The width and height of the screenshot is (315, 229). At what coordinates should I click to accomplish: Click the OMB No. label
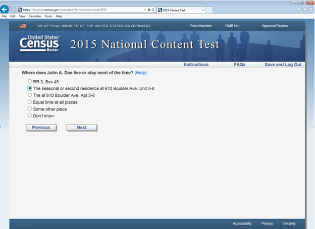(232, 26)
